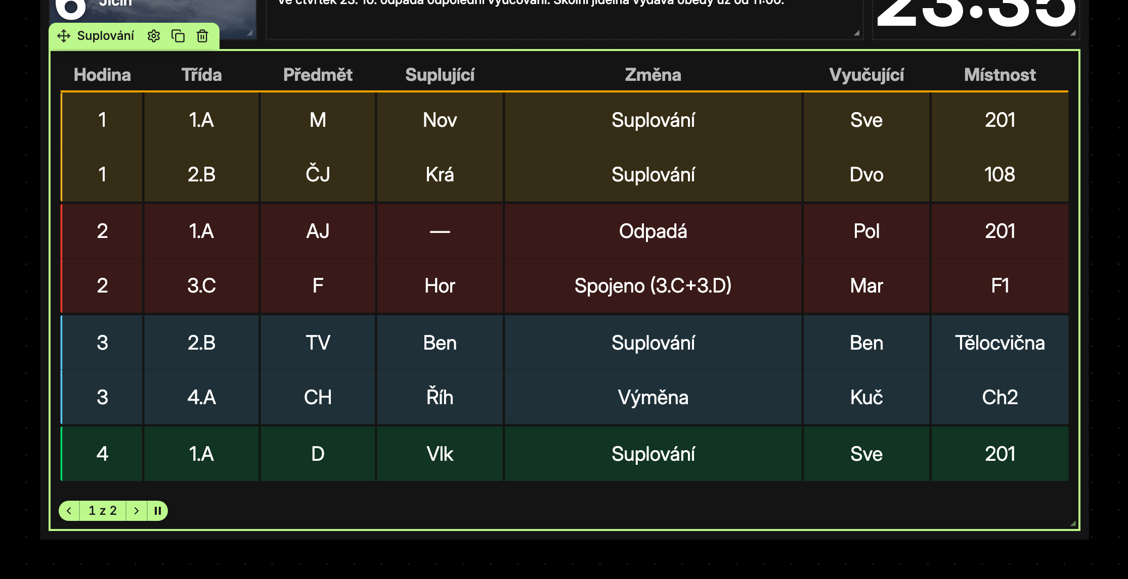
Task: Go to next page of substitutions
Action: (137, 511)
